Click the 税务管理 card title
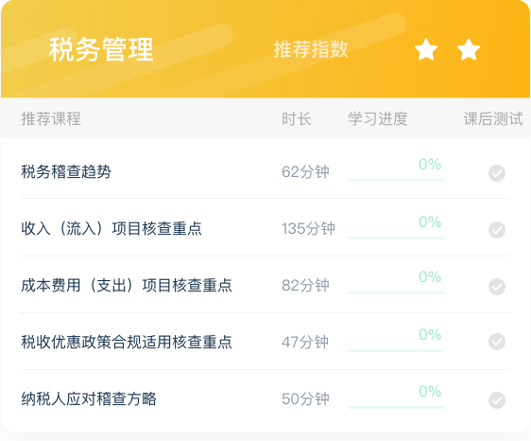531x441 pixels. tap(101, 49)
